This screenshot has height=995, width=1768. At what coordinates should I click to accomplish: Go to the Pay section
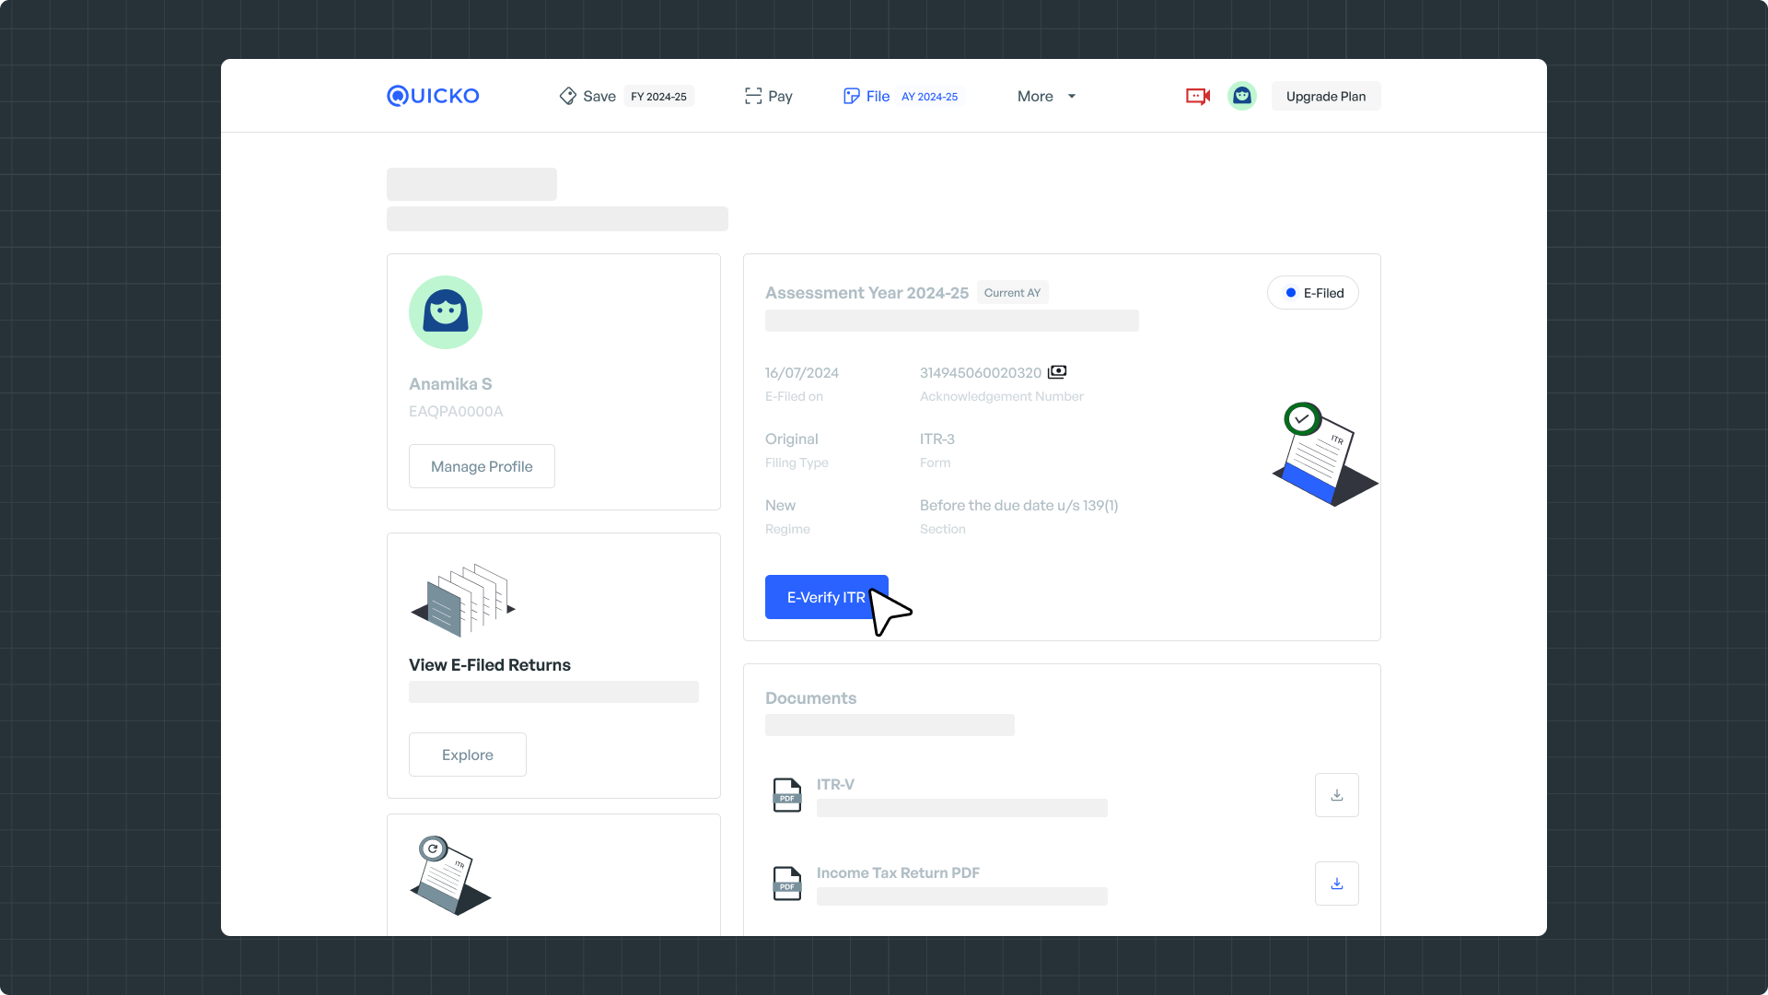[x=769, y=96]
